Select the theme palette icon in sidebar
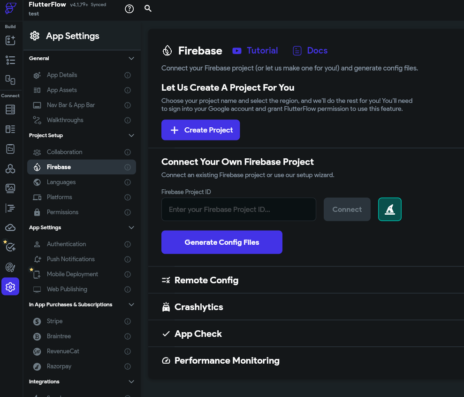The image size is (464, 397). tap(10, 267)
